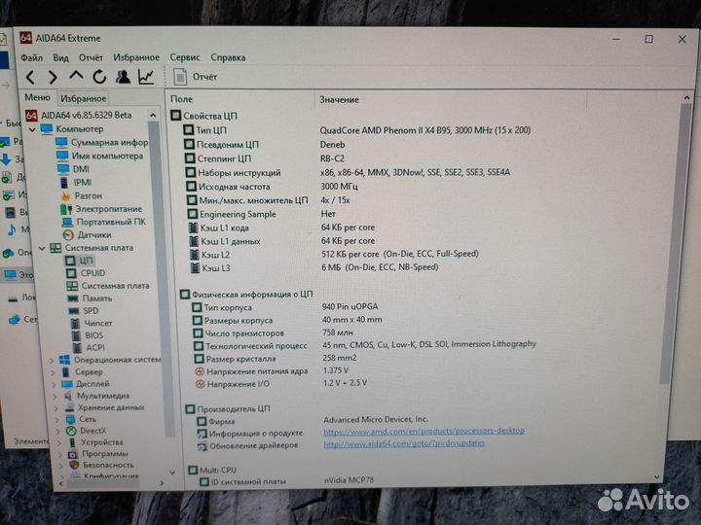Click the Электропитание power icon
The height and width of the screenshot is (525, 701).
pos(66,208)
